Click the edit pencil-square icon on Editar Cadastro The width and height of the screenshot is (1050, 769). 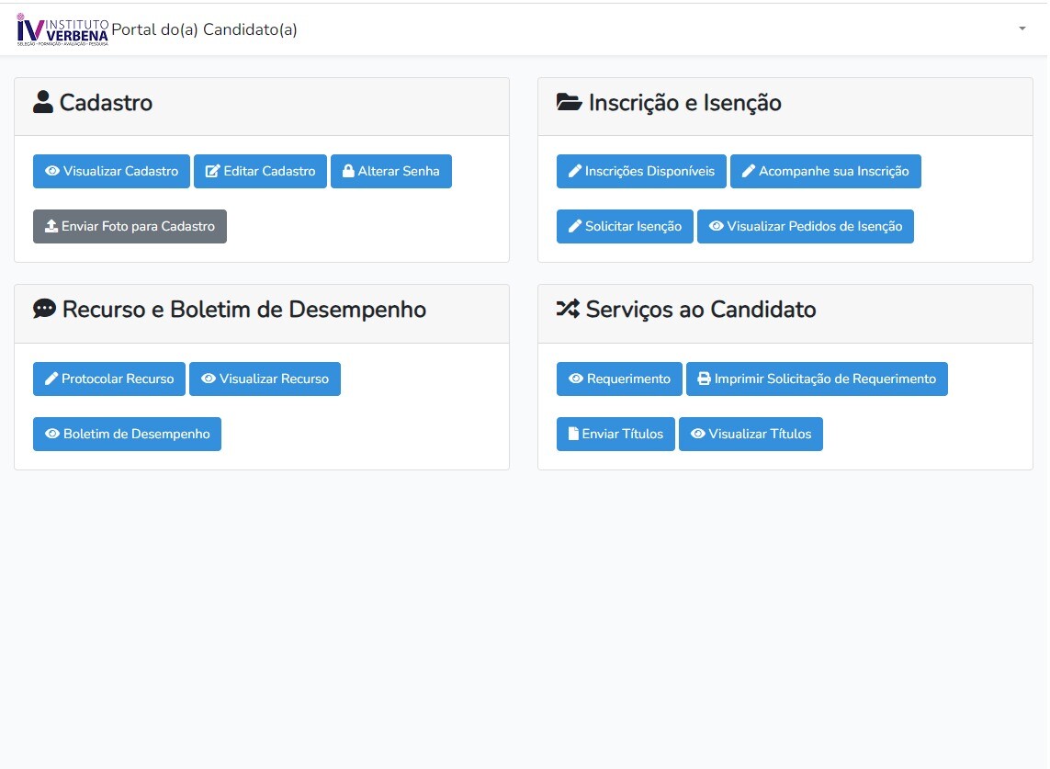click(212, 171)
